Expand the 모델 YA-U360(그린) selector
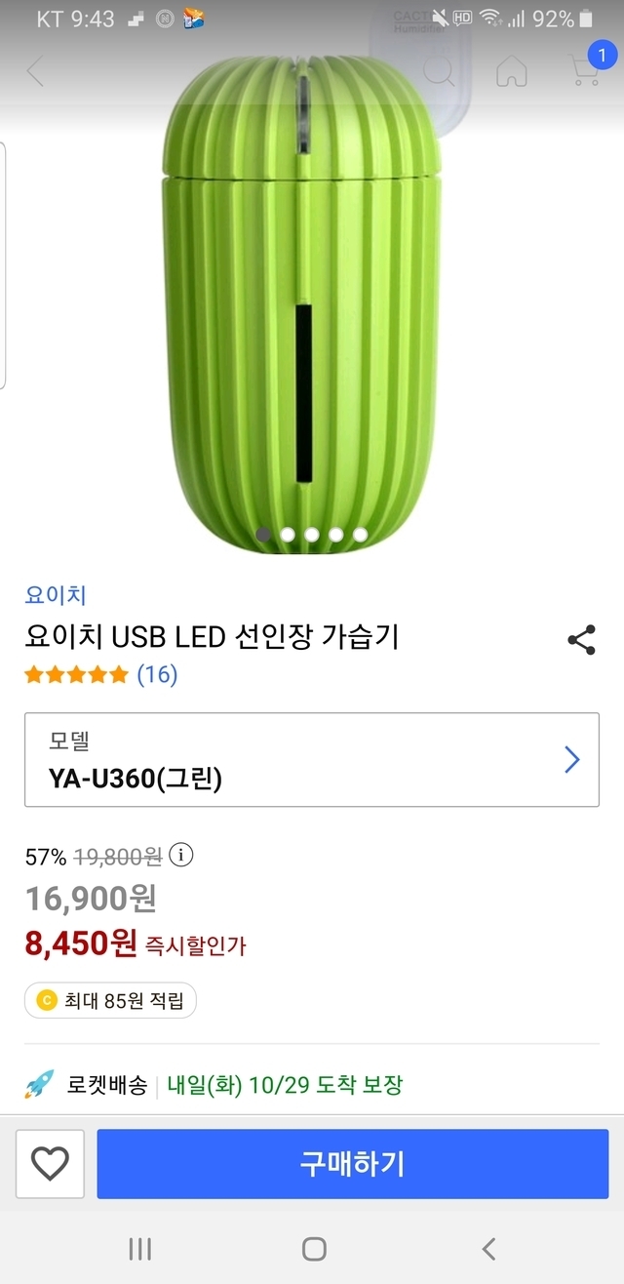Screen dimensions: 624x1284 pos(292,760)
